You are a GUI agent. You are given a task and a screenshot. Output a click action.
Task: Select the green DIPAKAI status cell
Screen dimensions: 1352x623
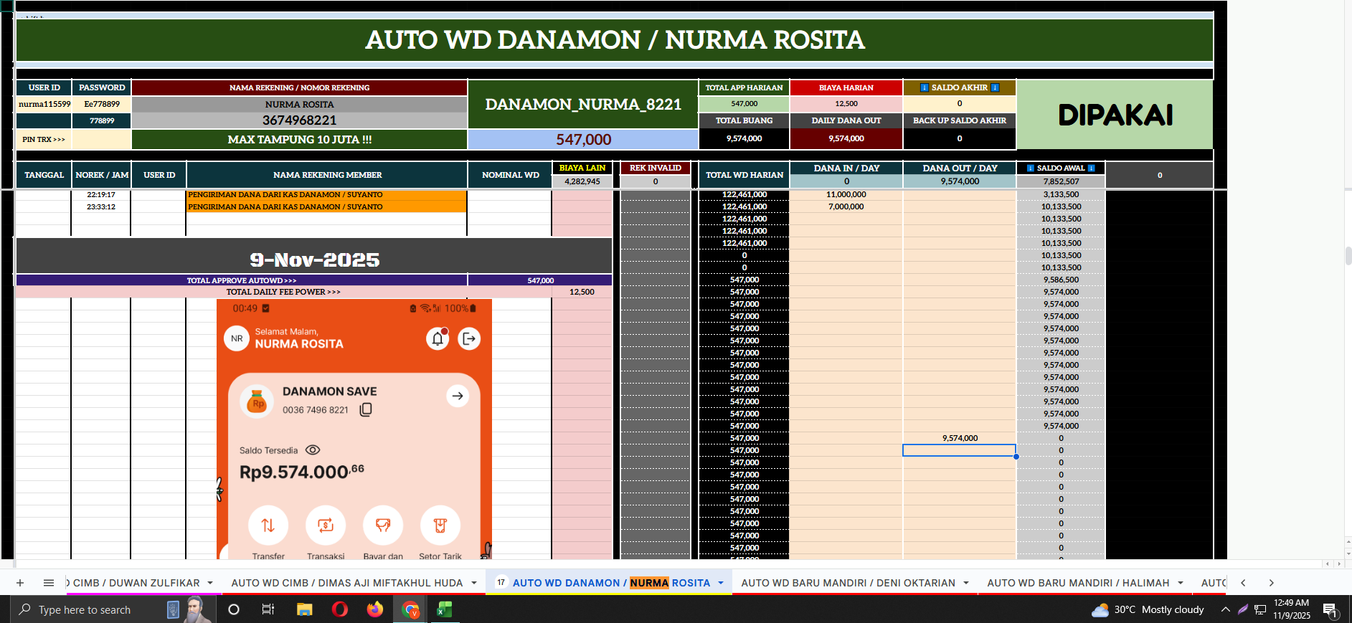[1115, 115]
